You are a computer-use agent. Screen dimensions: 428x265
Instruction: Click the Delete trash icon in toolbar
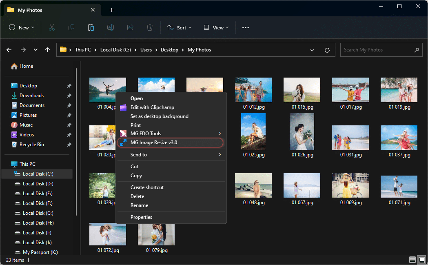point(150,28)
